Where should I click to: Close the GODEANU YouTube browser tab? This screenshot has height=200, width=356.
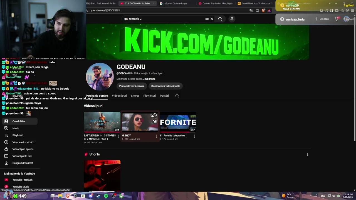click(154, 4)
